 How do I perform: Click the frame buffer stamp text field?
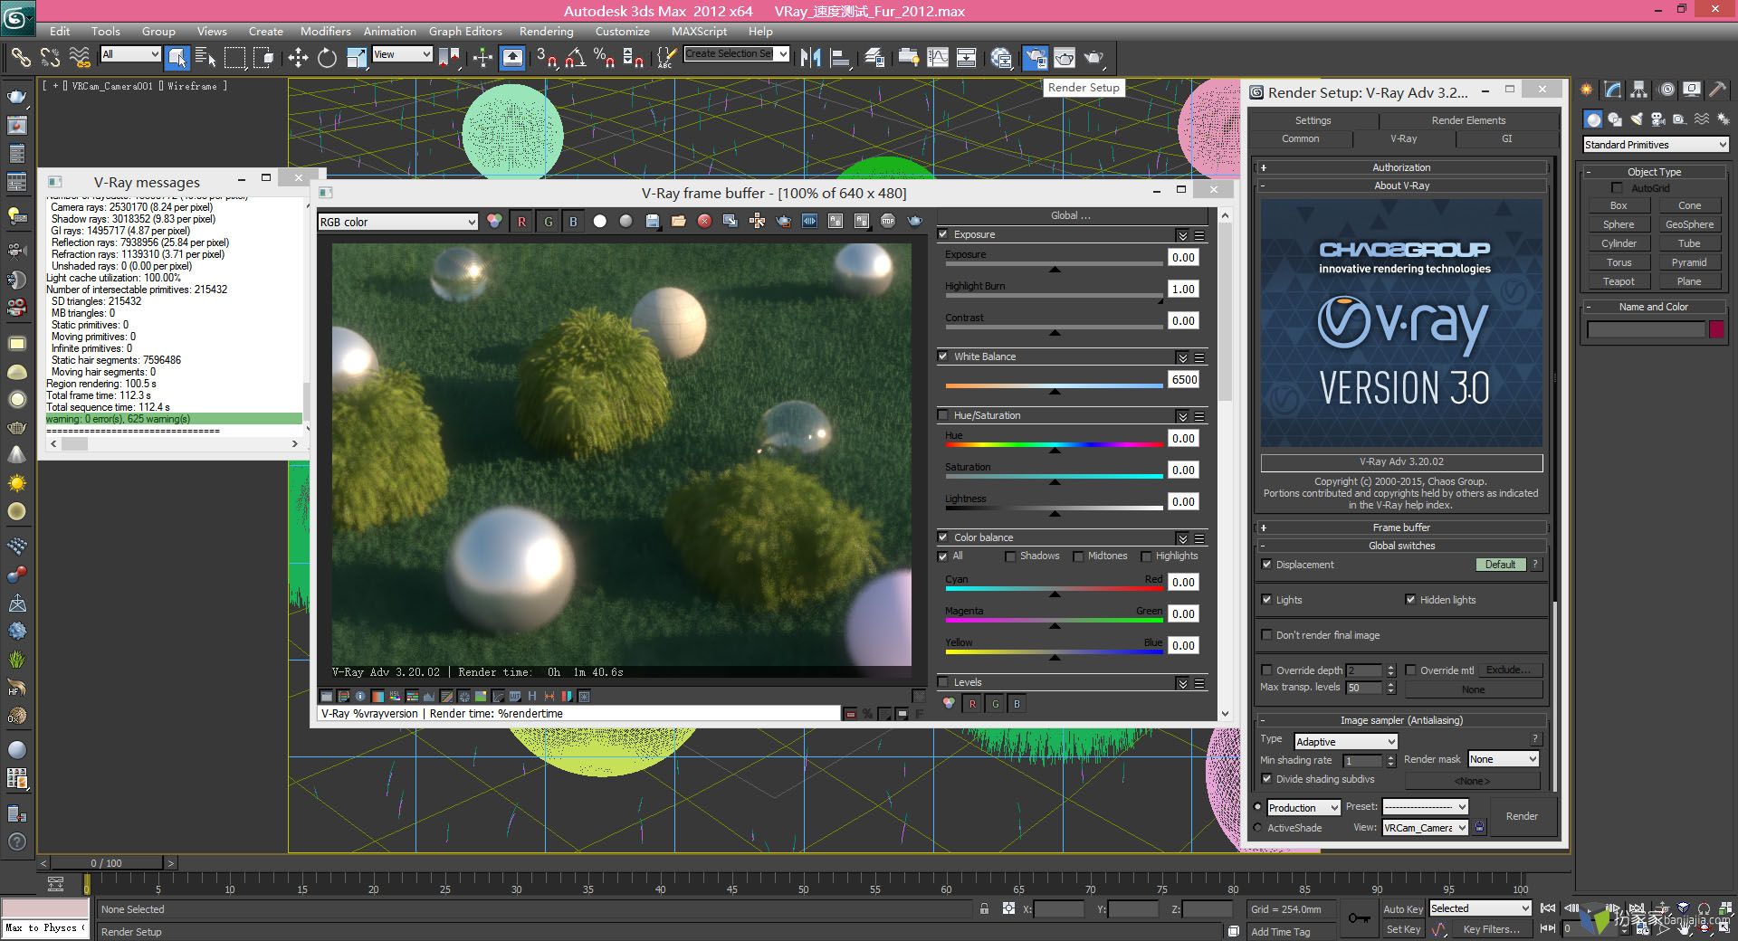(579, 714)
